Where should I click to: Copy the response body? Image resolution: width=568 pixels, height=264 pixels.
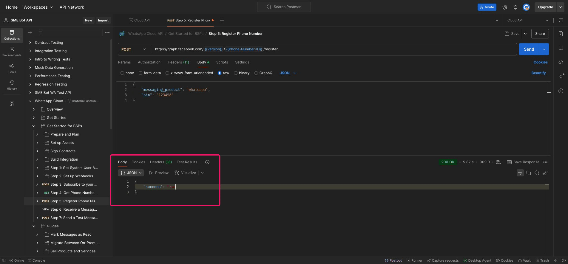[x=529, y=173]
